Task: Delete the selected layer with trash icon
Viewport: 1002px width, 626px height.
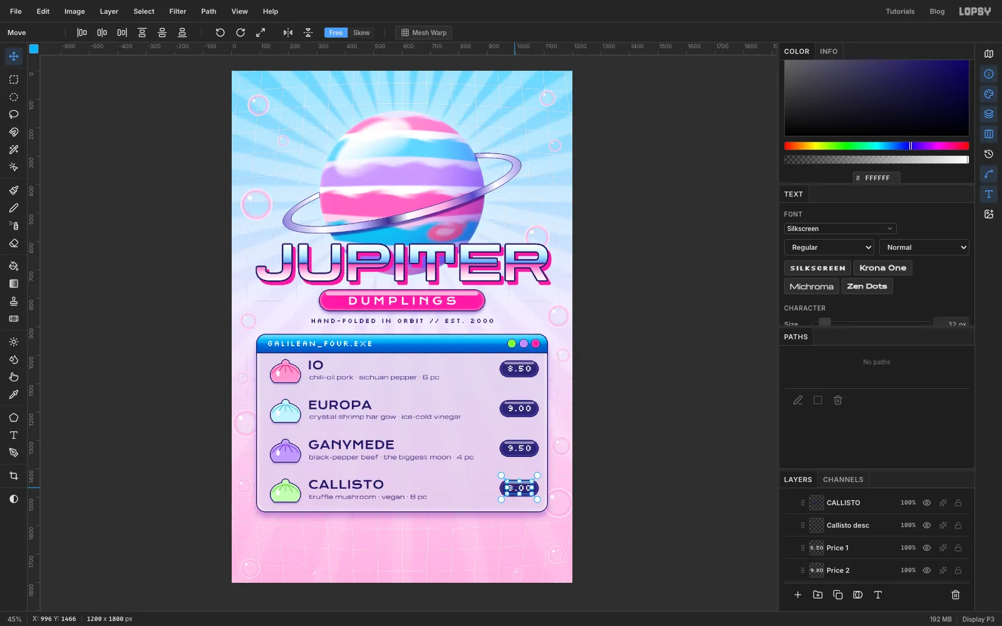Action: point(956,595)
